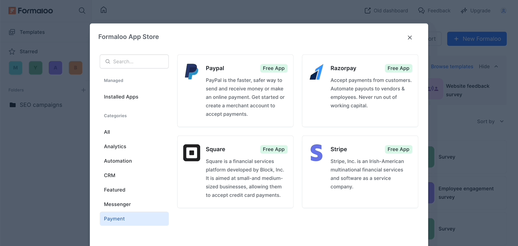The height and width of the screenshot is (246, 518).
Task: Click the Browse templates link
Action: pos(452,66)
